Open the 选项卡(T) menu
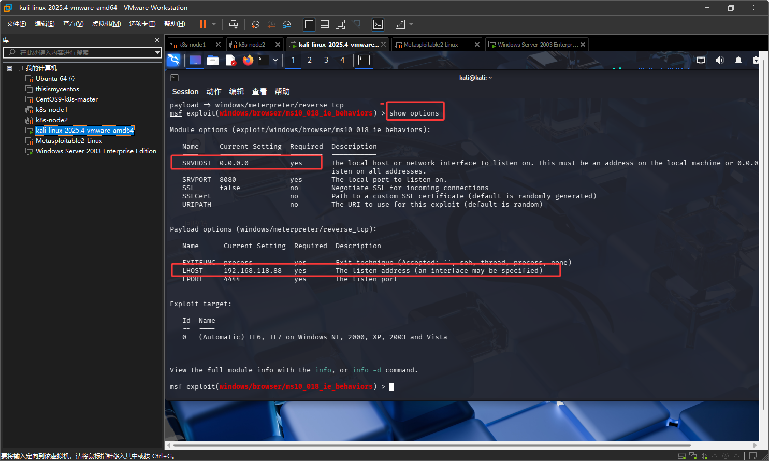The image size is (769, 461). (x=142, y=24)
